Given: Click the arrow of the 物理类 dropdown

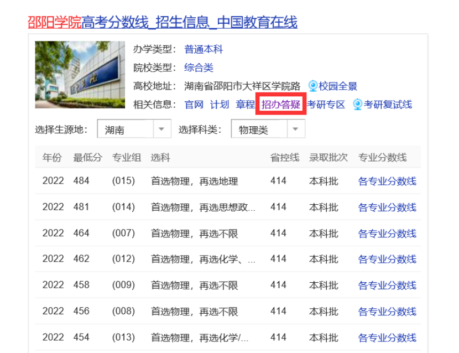Looking at the screenshot, I should coord(295,129).
